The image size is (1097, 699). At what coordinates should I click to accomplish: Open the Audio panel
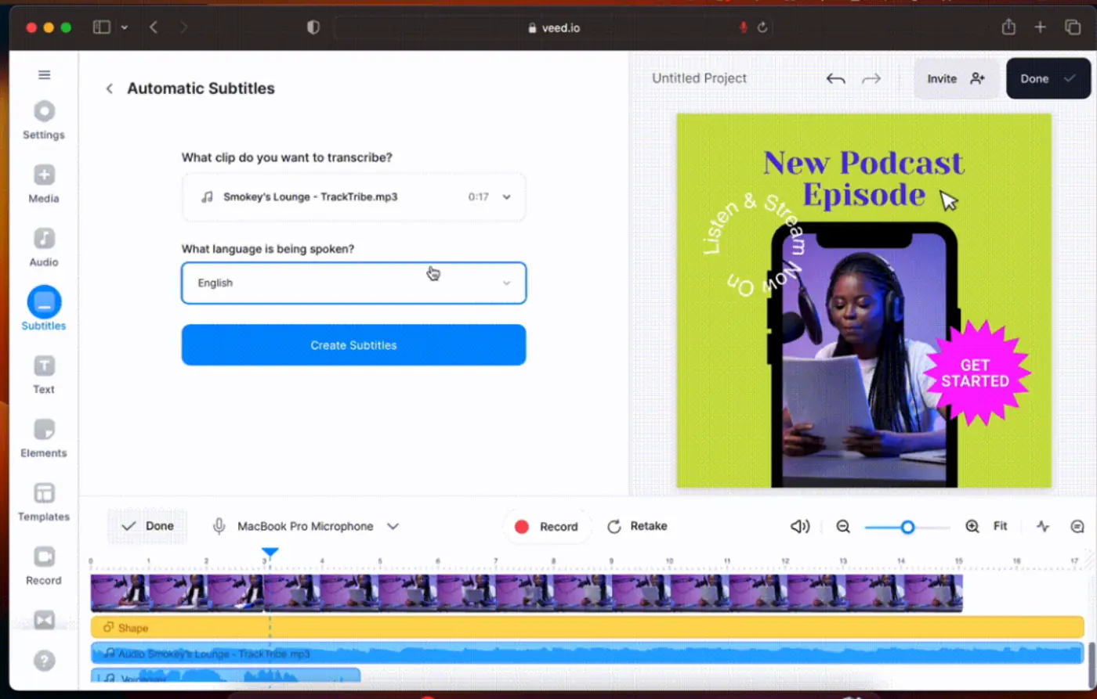tap(44, 247)
